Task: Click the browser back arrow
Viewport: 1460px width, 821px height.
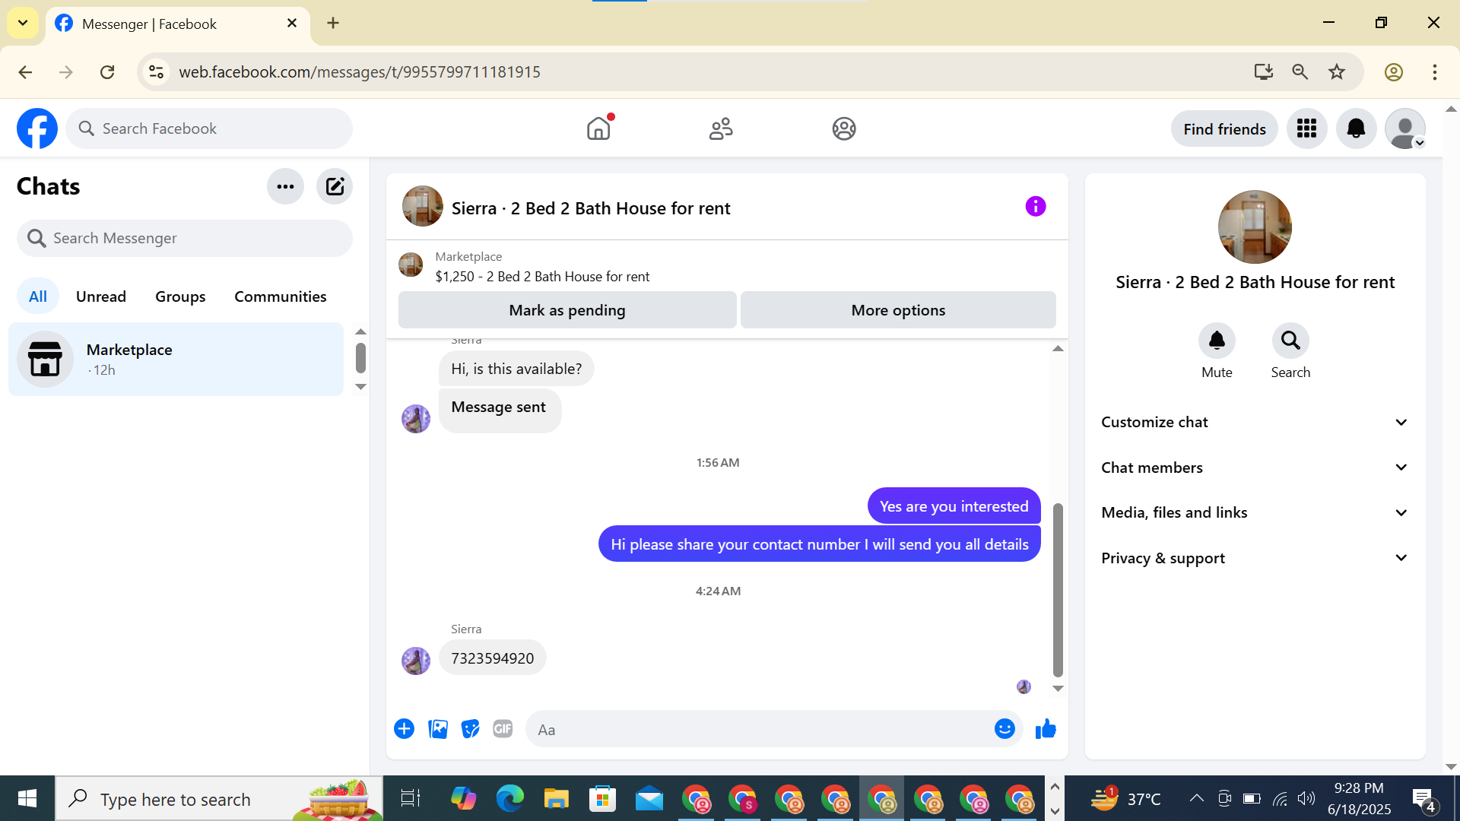Action: 25,72
